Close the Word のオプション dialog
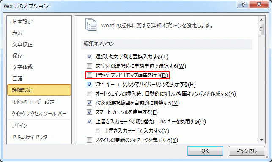This screenshot has width=272, height=162. [x=259, y=4]
